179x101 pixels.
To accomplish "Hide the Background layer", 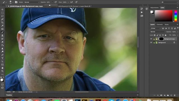I will pos(151,42).
